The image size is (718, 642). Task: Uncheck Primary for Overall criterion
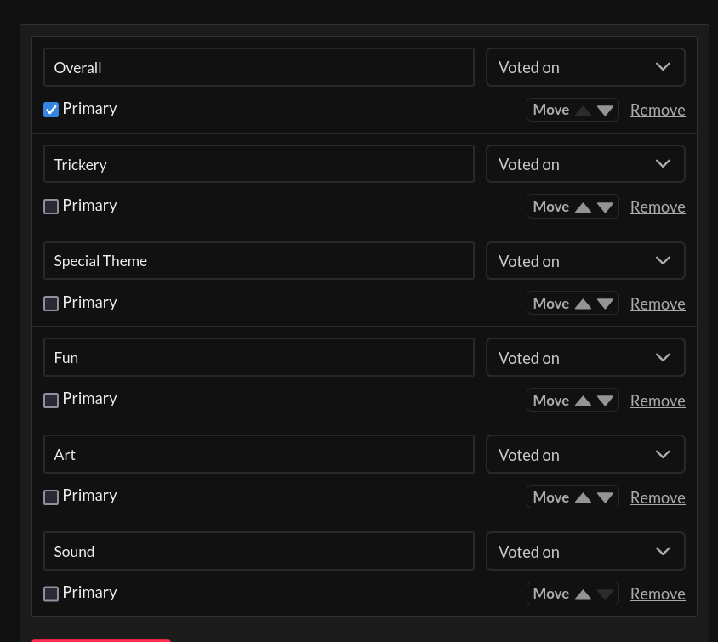tap(51, 110)
